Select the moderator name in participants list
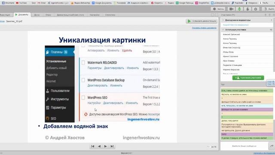Image resolution: width=275 pixels, height=155 pixels. [x=236, y=25]
